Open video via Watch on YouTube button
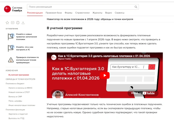The width and height of the screenshot is (174, 120). click(x=143, y=93)
